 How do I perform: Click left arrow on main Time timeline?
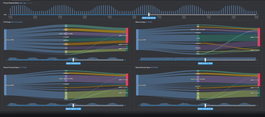9,14
